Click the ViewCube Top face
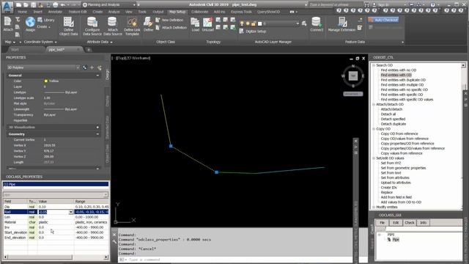Image resolution: width=469 pixels, height=264 pixels. point(353,76)
